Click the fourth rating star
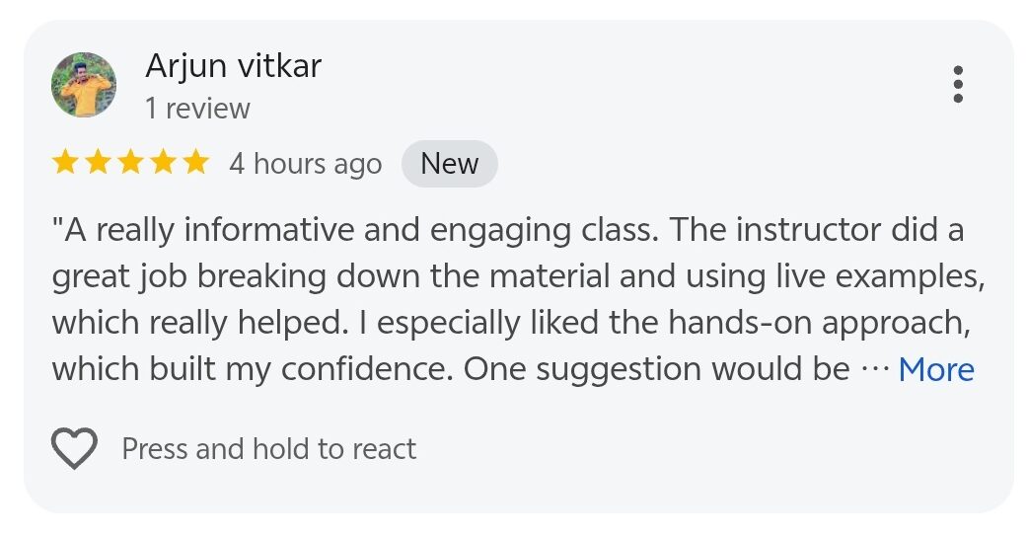 163,163
